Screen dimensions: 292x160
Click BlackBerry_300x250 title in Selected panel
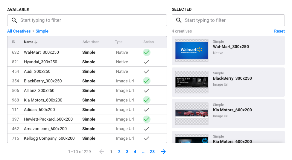coord(232,78)
